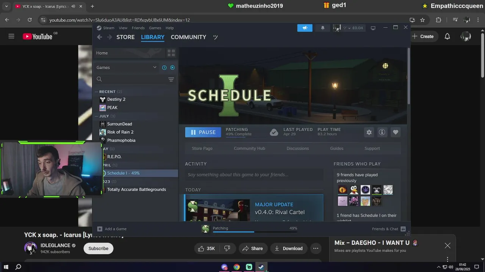Go back with Steam back arrow

pos(99,37)
